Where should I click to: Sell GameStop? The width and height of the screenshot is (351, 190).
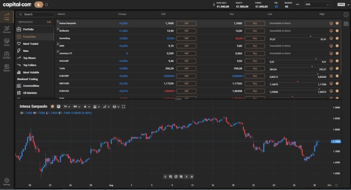[x=186, y=38]
